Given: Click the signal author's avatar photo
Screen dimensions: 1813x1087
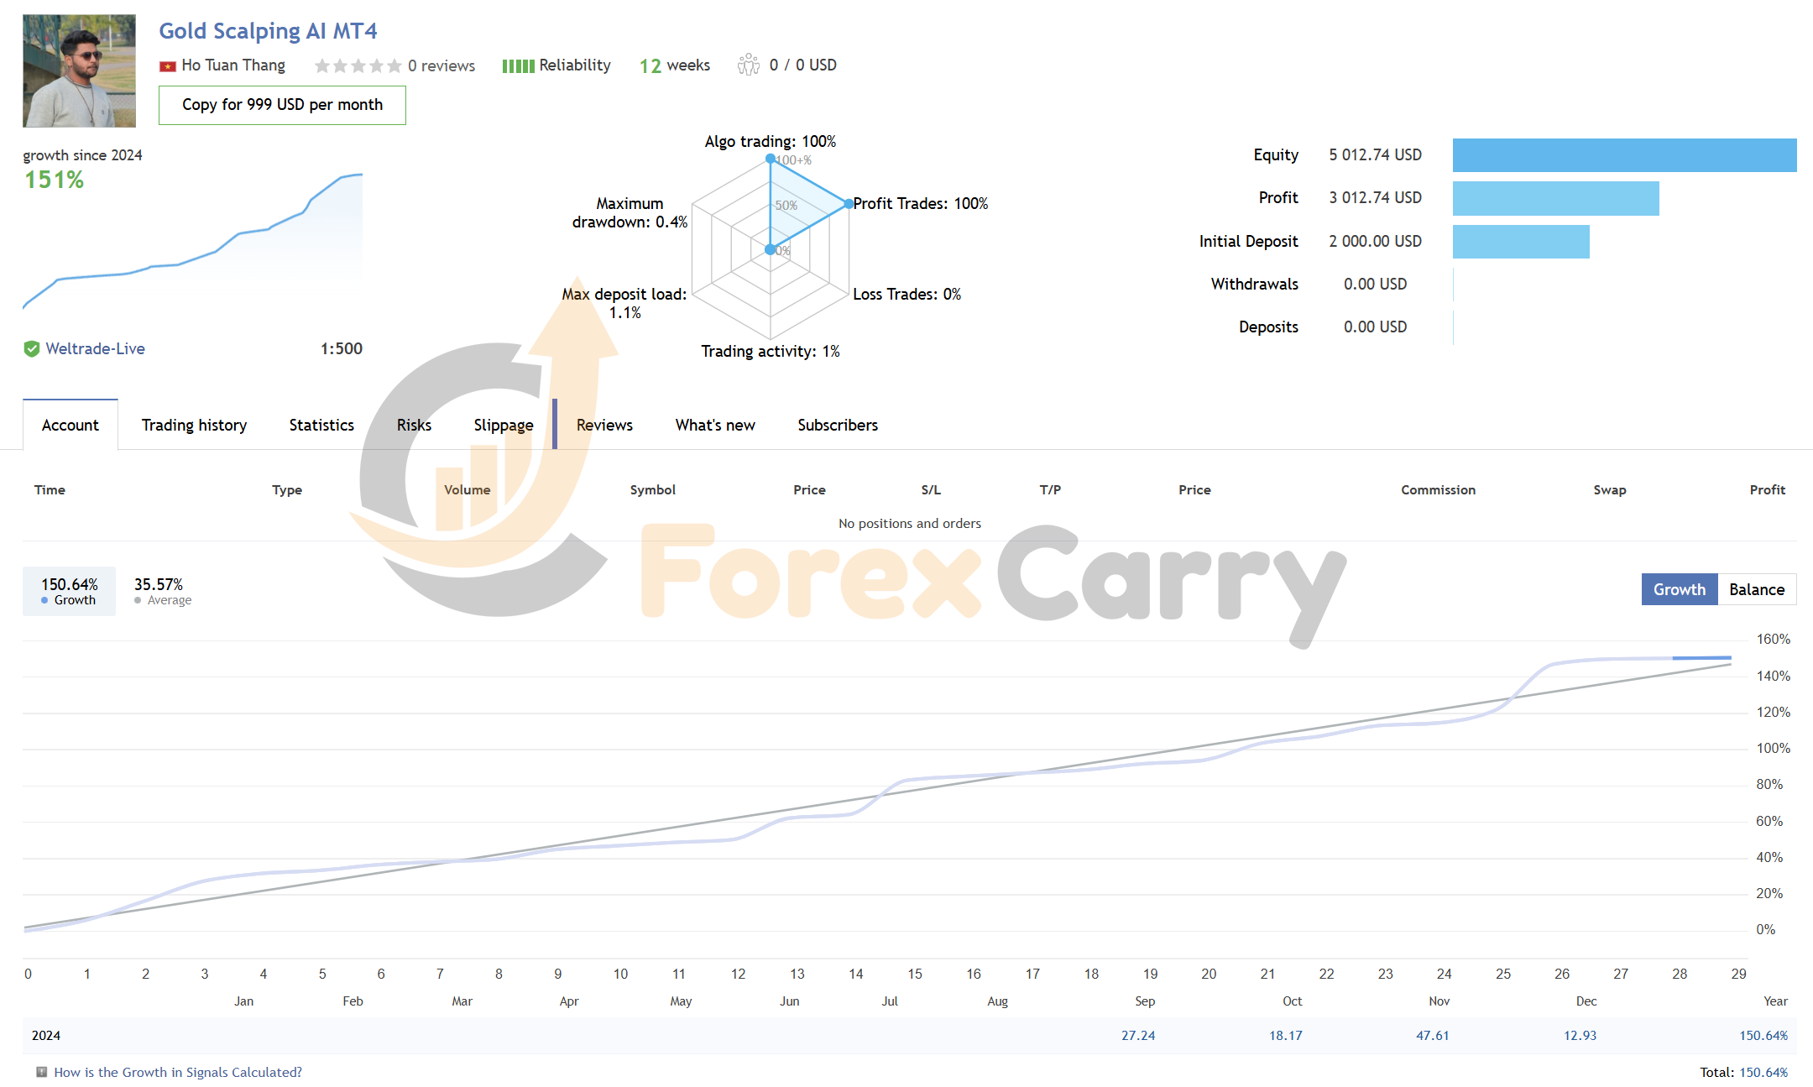Looking at the screenshot, I should coord(79,71).
